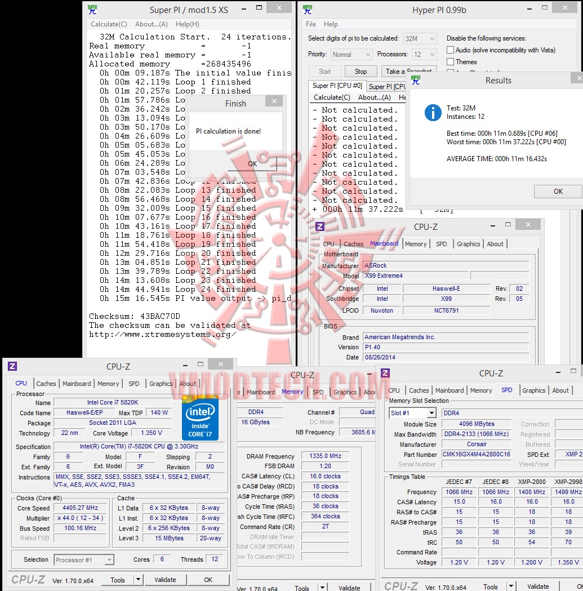
Task: Open Graphics tab in CPU-Z CPU window
Action: point(161,383)
